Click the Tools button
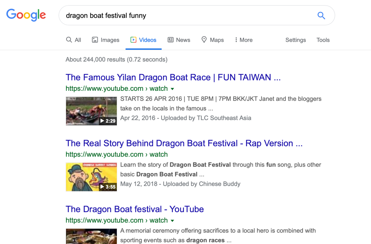The height and width of the screenshot is (244, 371). 323,40
